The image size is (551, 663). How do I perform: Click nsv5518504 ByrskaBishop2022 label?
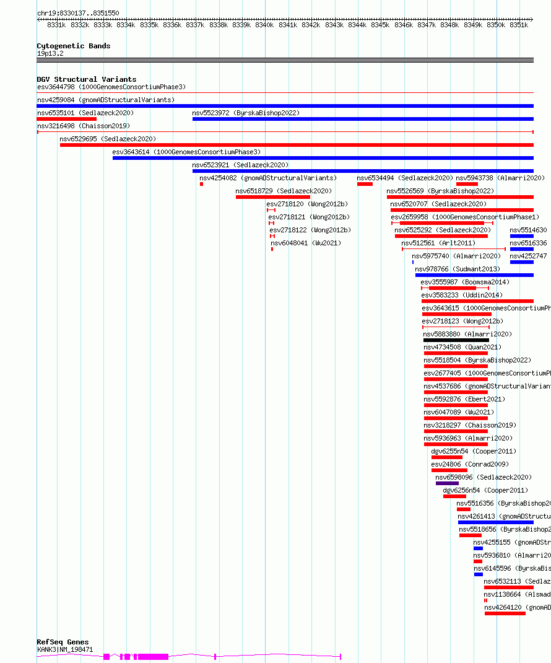click(477, 360)
